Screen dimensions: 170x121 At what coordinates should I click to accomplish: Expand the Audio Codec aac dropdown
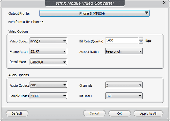pos(48,85)
